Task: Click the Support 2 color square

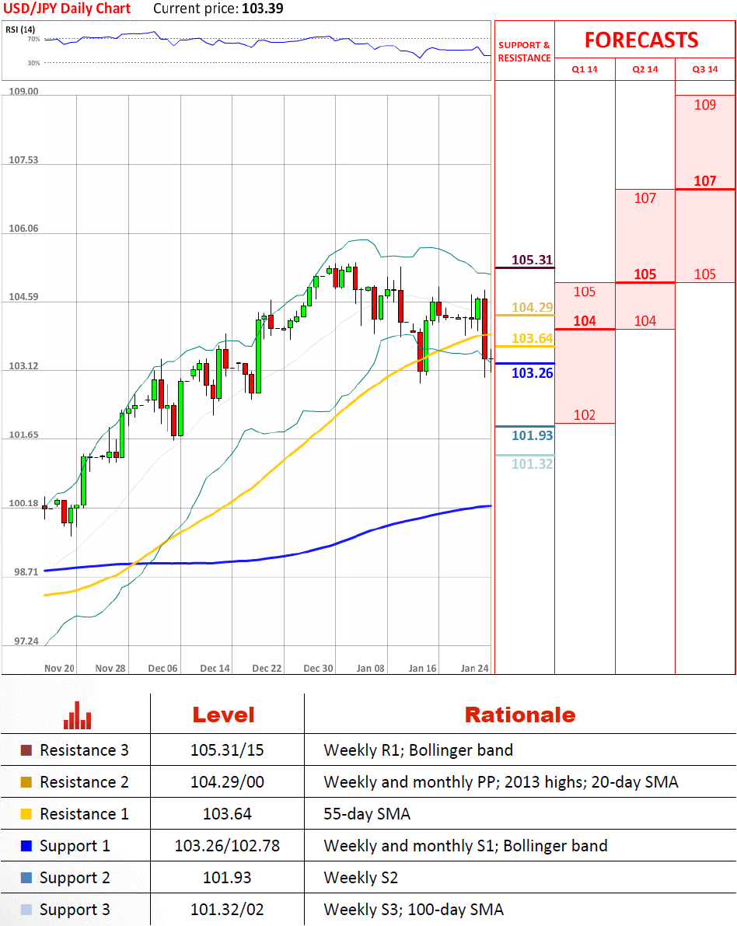Action: 26,878
